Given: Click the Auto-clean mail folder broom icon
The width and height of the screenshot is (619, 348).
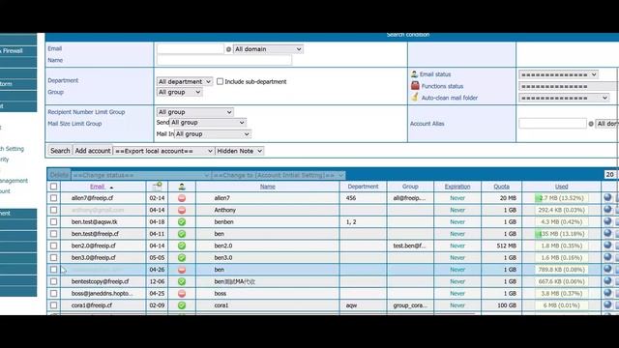Looking at the screenshot, I should click(x=415, y=97).
